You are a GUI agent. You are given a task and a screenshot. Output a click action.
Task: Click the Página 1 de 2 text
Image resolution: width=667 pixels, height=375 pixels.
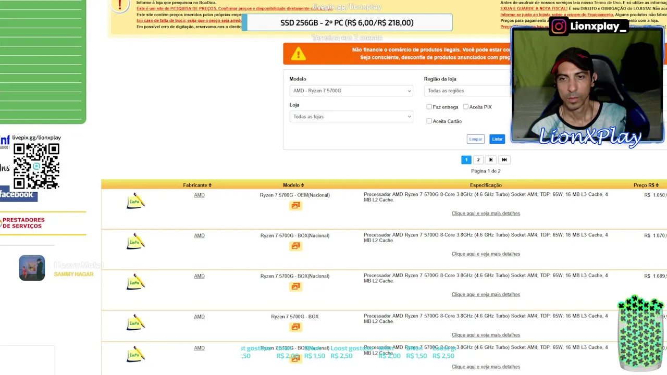coord(486,171)
